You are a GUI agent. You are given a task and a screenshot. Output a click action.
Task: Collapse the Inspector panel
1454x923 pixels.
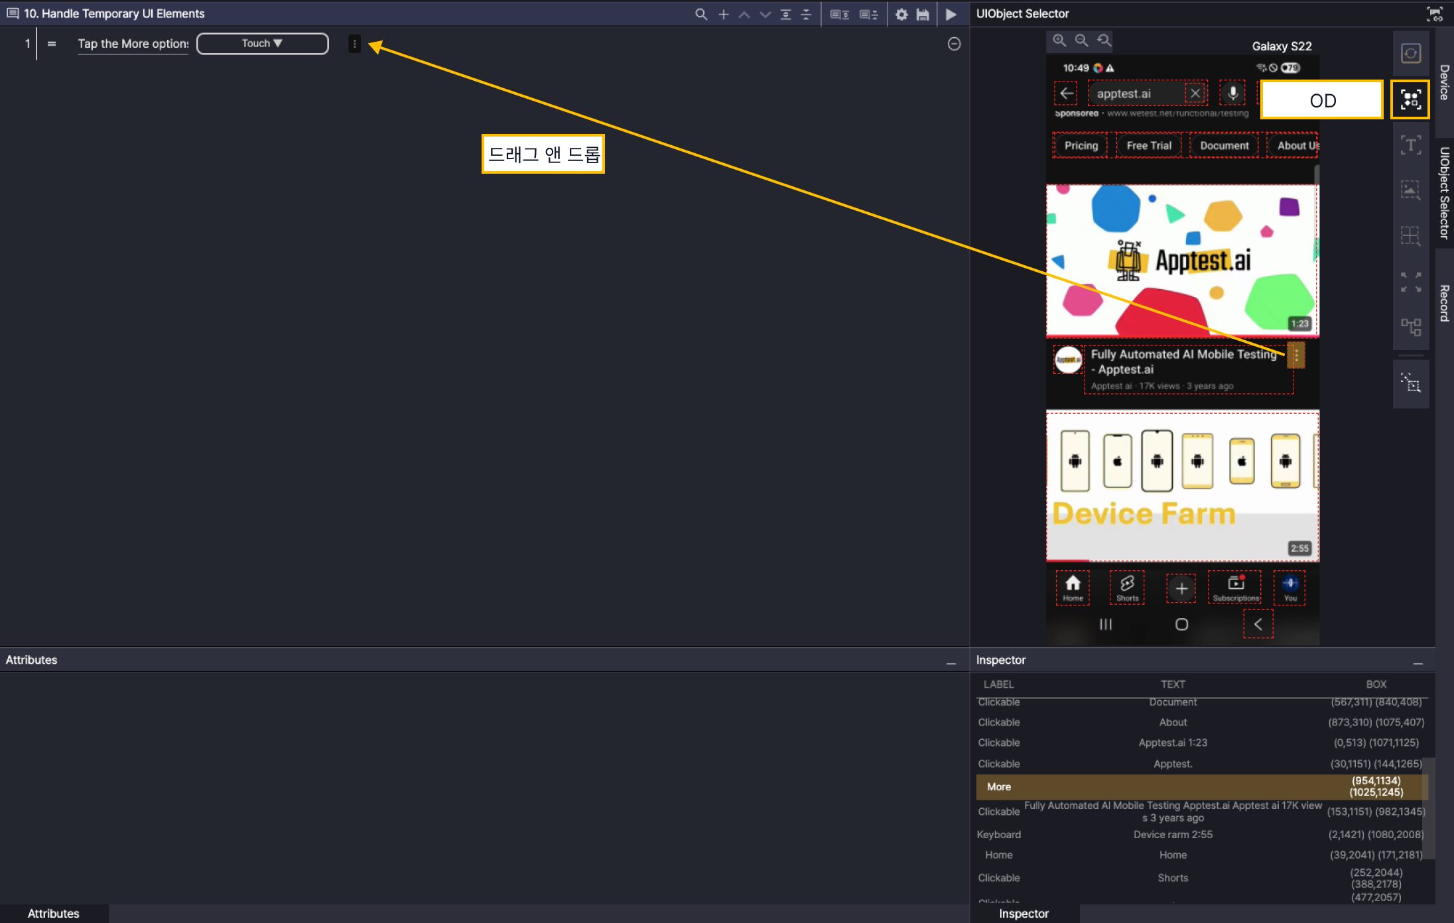tap(1418, 662)
